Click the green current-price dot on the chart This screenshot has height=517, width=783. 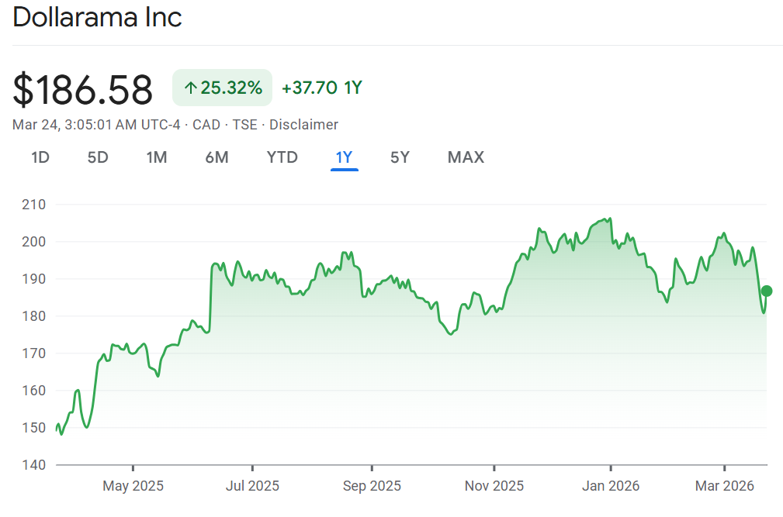tap(767, 291)
